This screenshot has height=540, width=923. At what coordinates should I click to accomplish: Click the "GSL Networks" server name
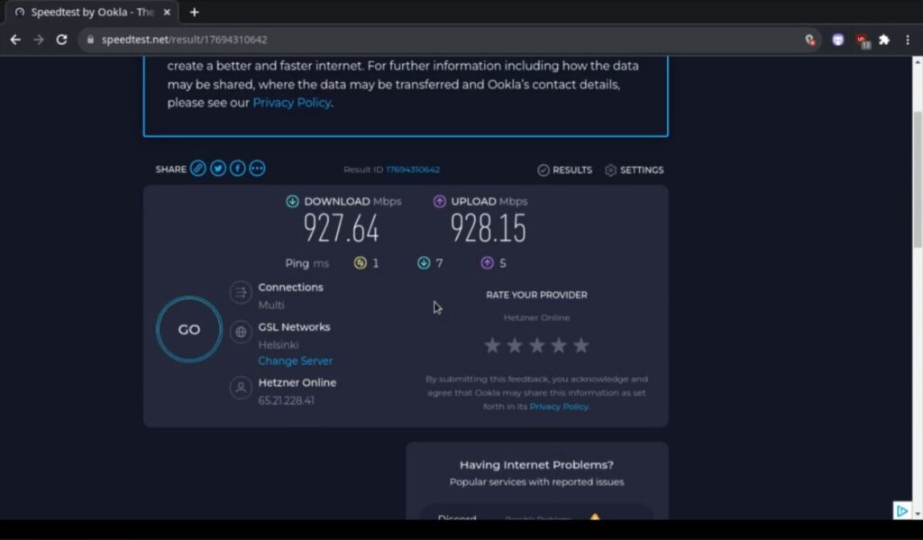(295, 327)
